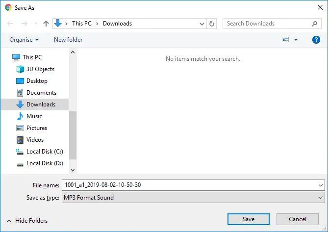This screenshot has height=232, width=328.
Task: Select Downloads in address breadcrumb
Action: [x=117, y=24]
